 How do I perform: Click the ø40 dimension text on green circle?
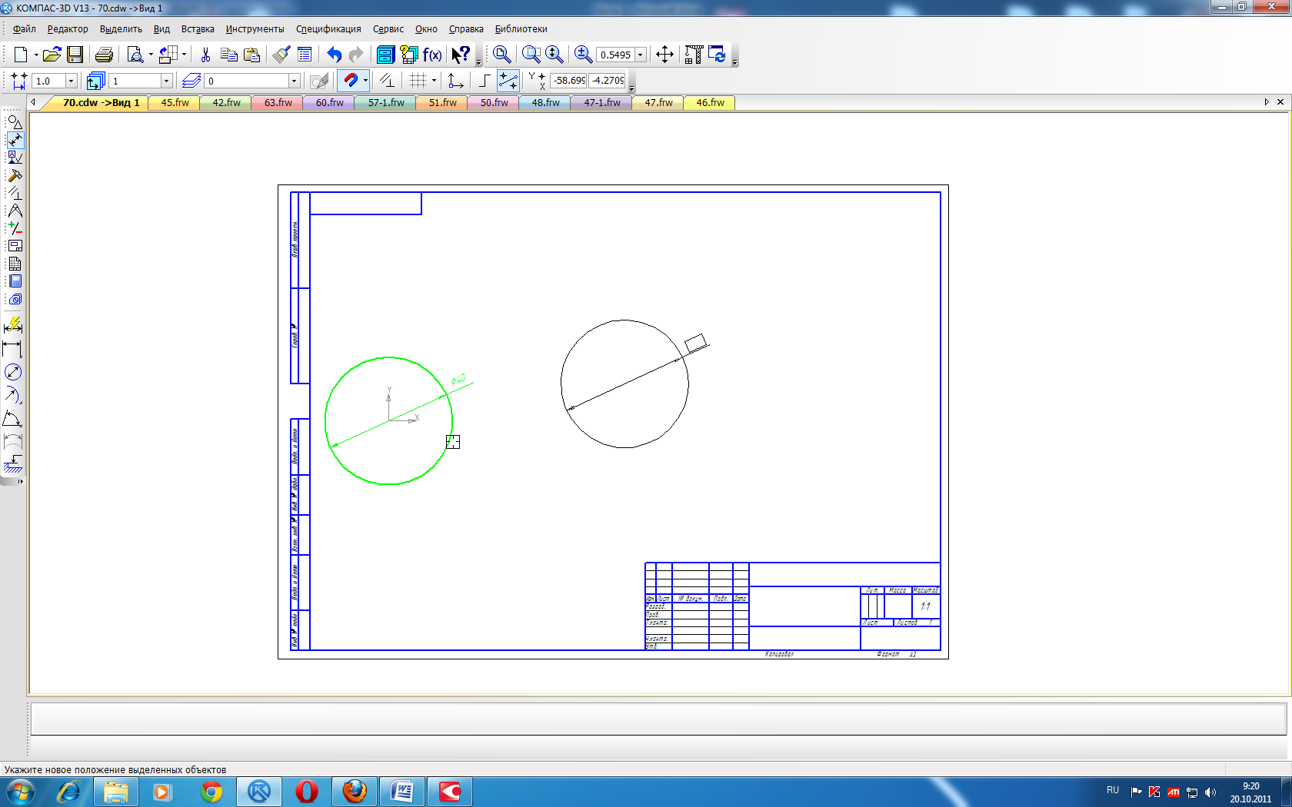point(458,379)
